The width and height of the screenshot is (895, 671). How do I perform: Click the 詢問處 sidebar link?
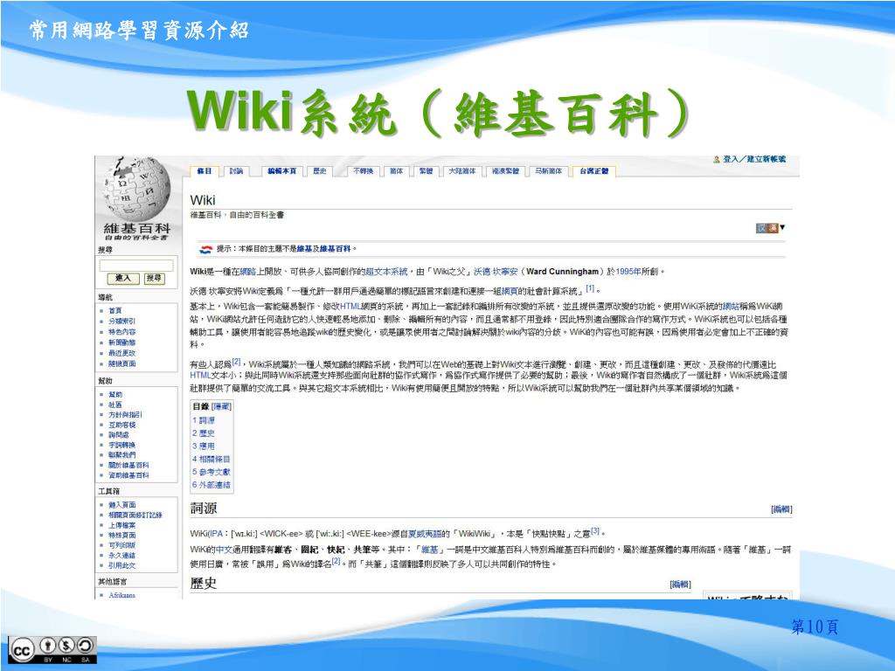[119, 435]
